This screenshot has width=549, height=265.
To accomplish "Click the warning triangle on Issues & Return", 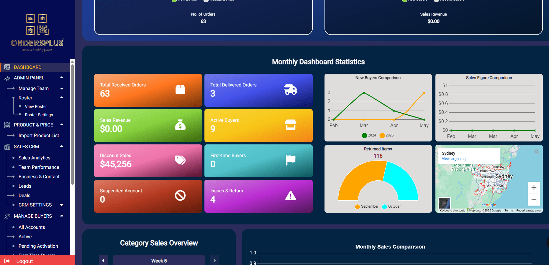I will tap(290, 196).
